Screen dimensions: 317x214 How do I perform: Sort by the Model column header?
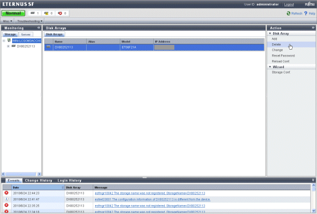137,41
